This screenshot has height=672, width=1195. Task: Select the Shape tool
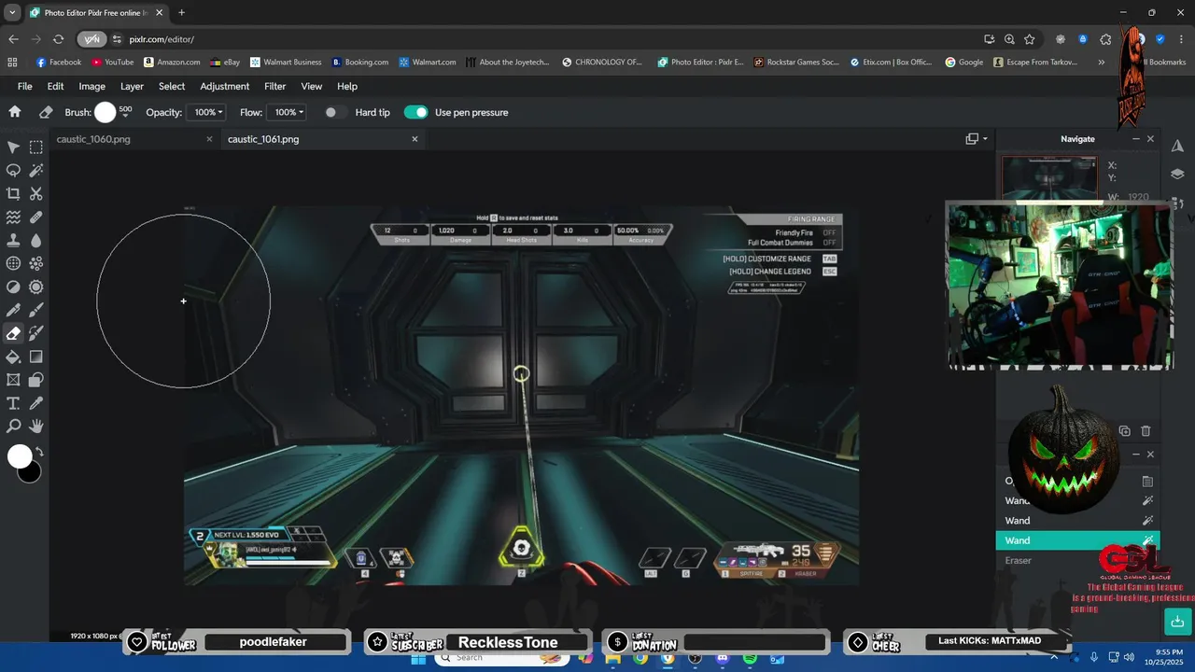tap(36, 380)
